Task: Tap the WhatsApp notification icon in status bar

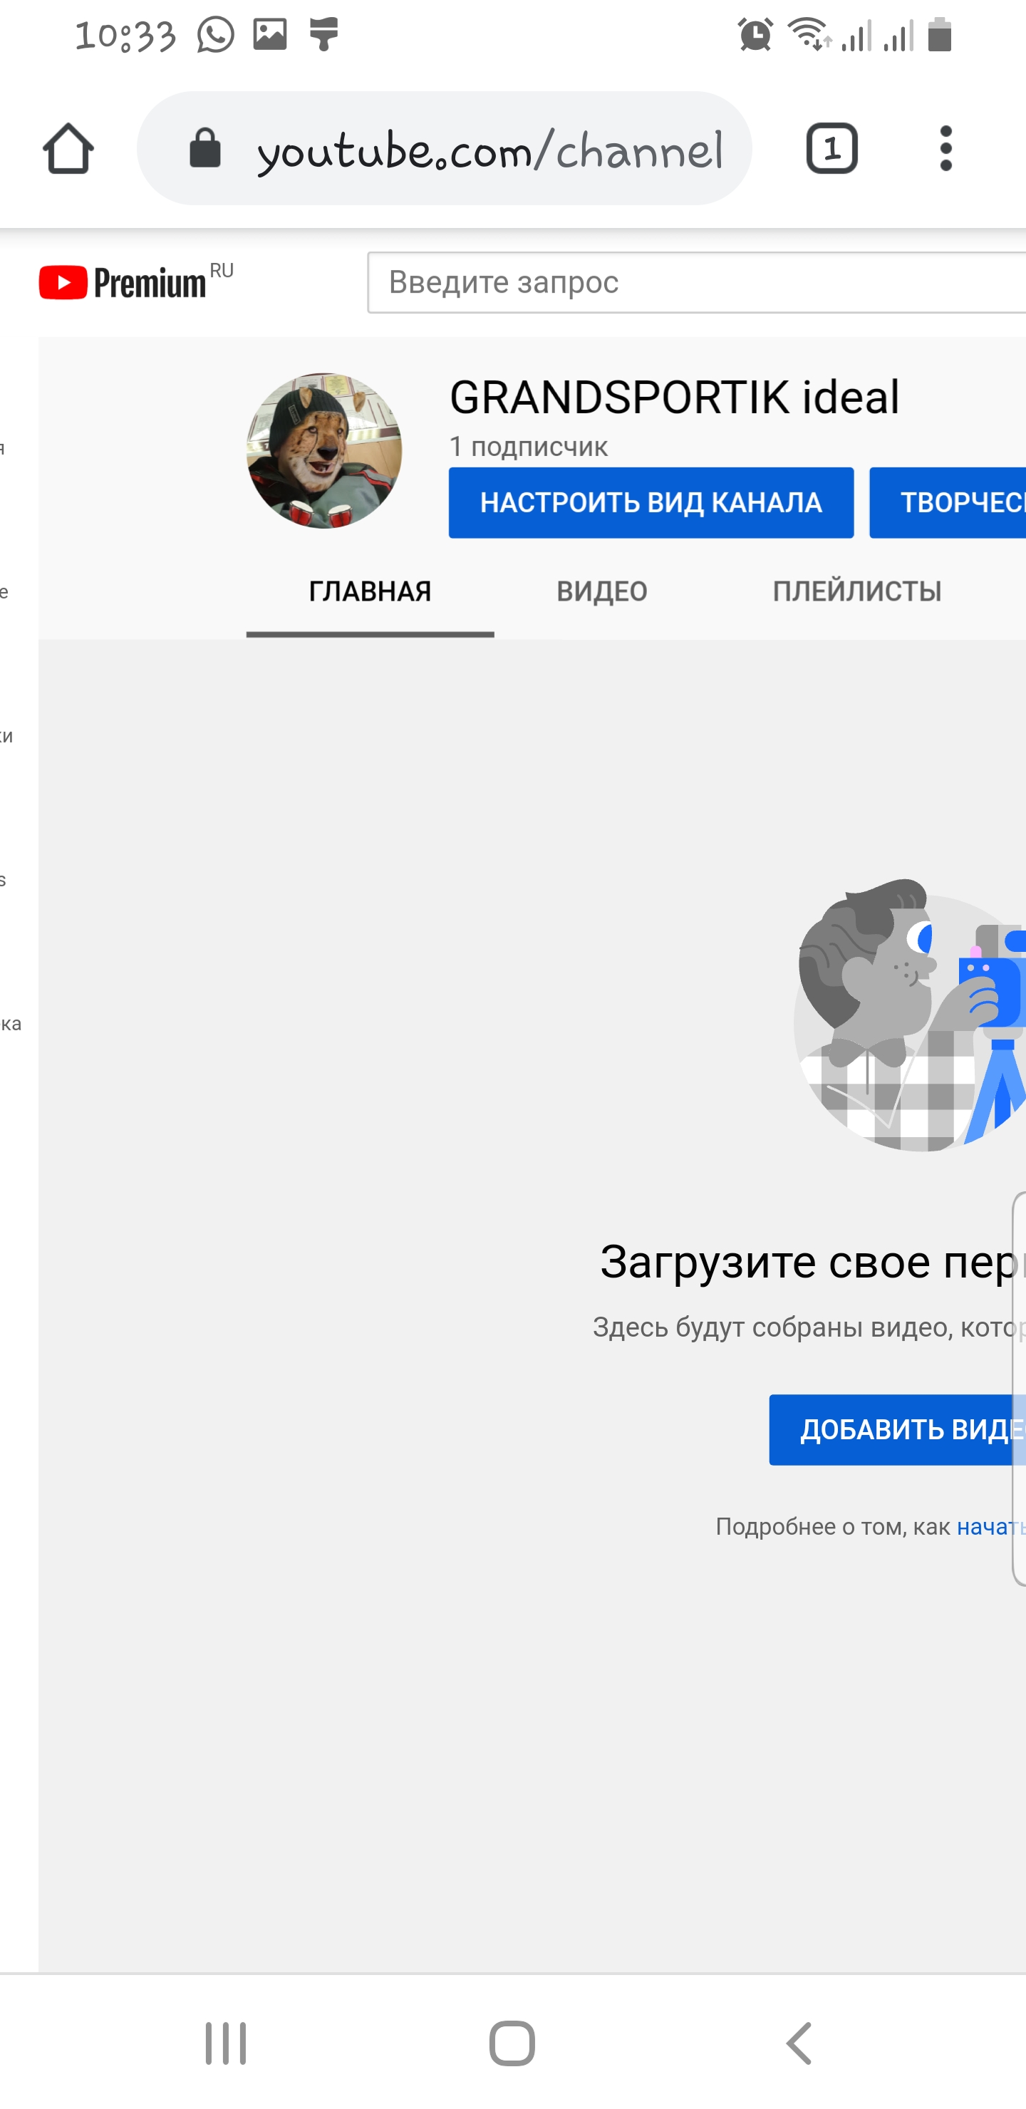Action: (215, 35)
